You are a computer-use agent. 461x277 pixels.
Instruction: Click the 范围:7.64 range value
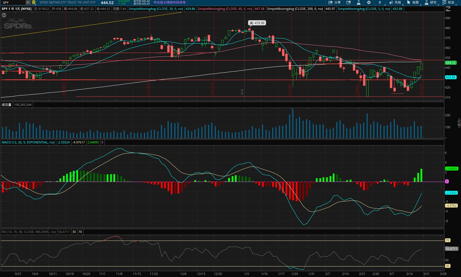coord(119,9)
